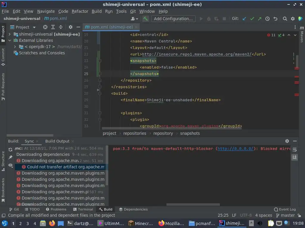Screen dimensions: 305x228
Task: Fold the snapshots tag at line 23
Action: (x=100, y=61)
